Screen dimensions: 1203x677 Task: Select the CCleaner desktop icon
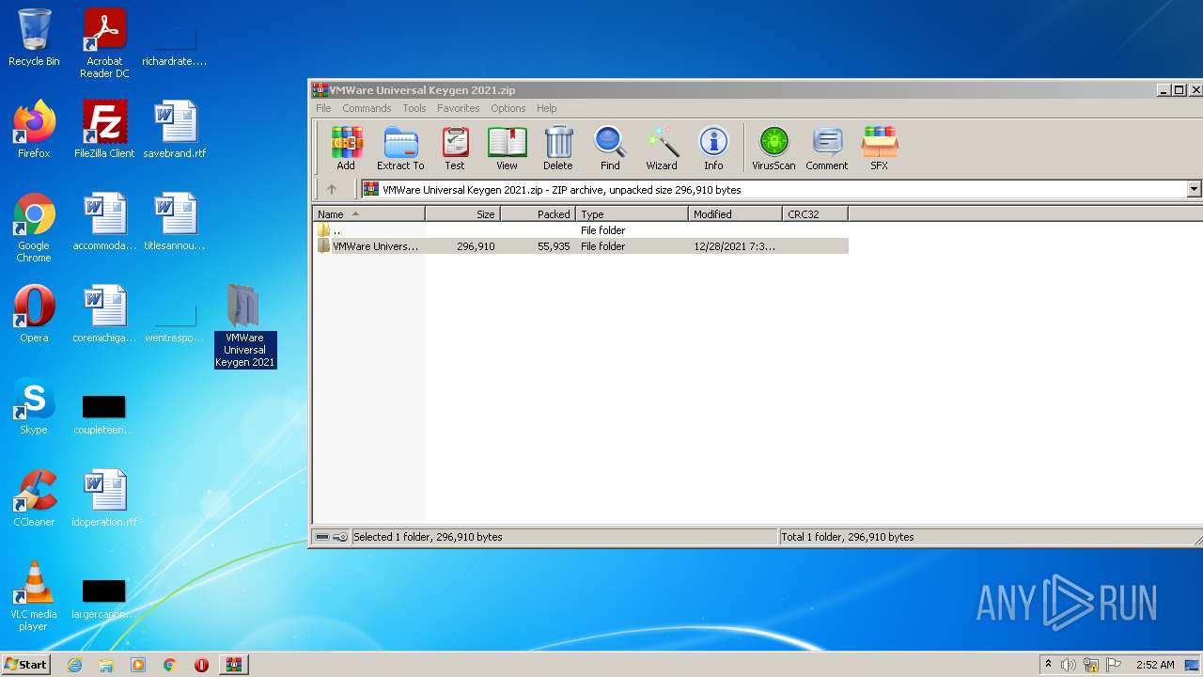tap(34, 498)
